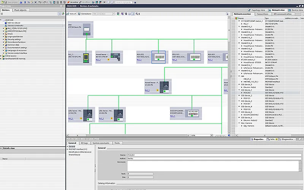304x190 pixels.
Task: Select Shared Device in properties navigation
Action: click(74, 155)
